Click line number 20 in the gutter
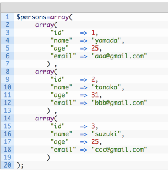This screenshot has width=168, height=171. (x=7, y=165)
